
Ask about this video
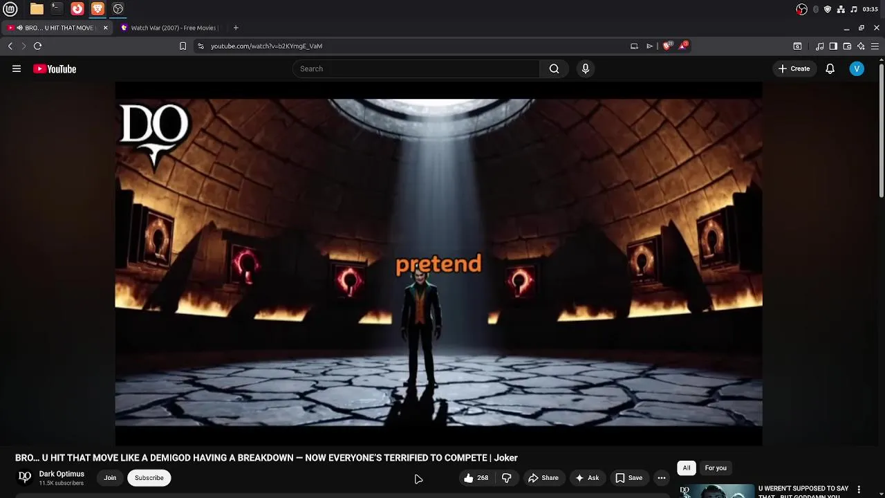click(x=587, y=478)
